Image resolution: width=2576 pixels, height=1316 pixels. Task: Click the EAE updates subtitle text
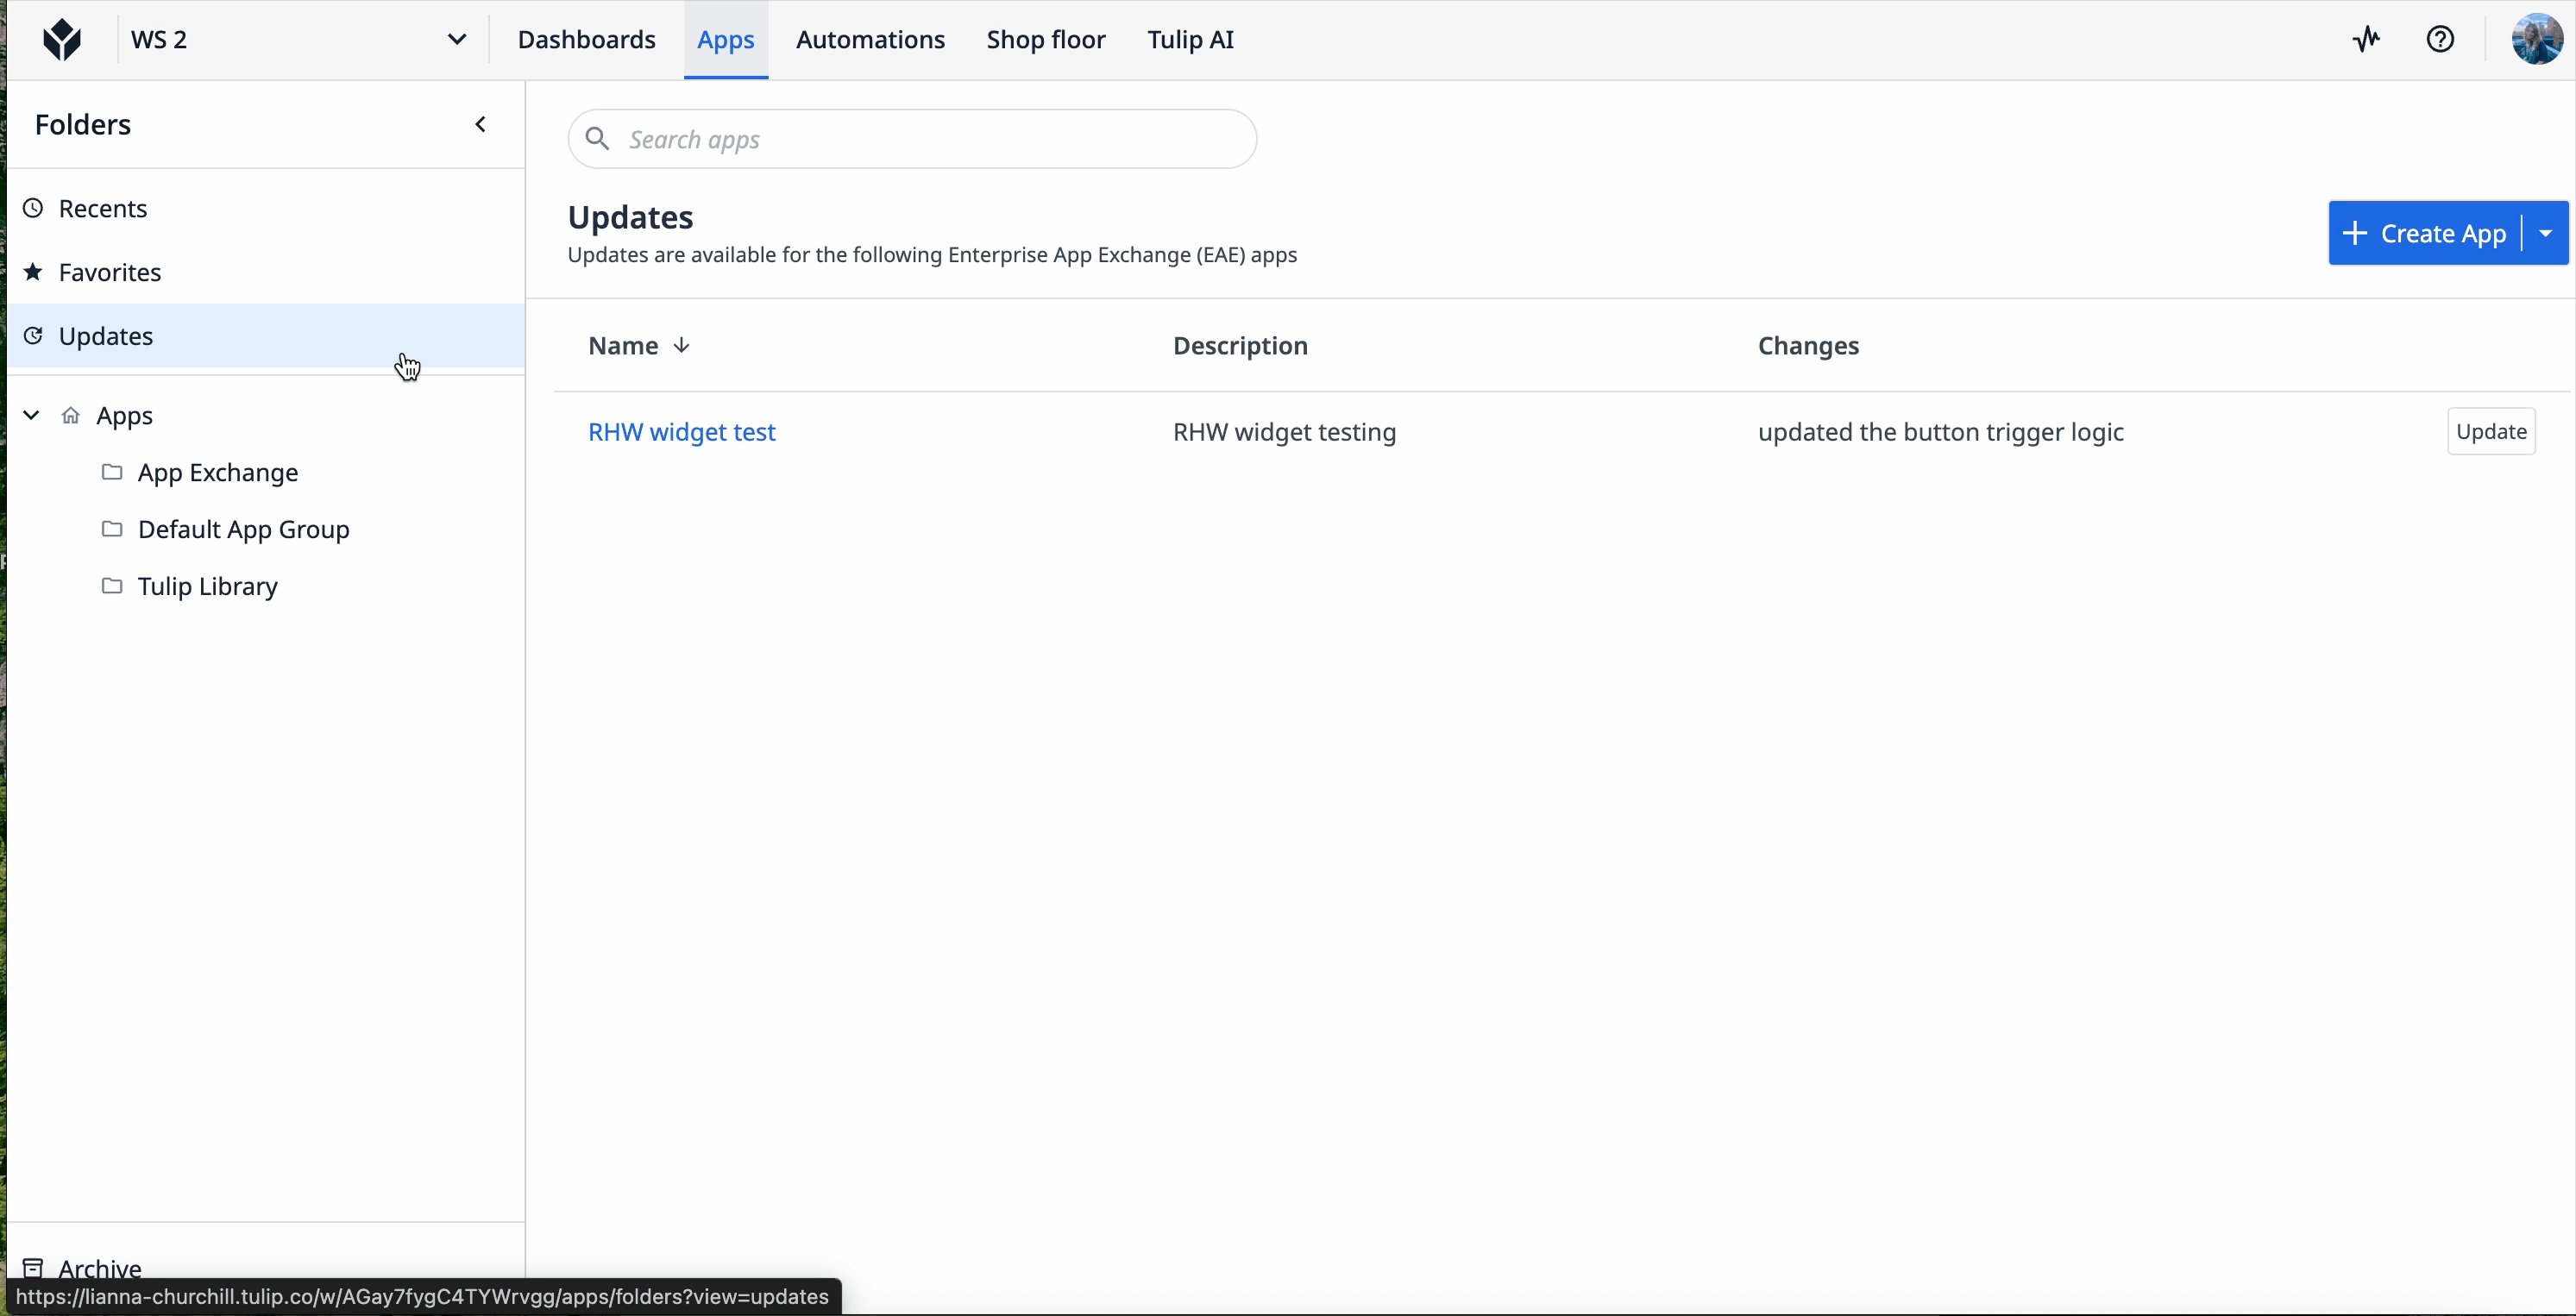tap(932, 255)
